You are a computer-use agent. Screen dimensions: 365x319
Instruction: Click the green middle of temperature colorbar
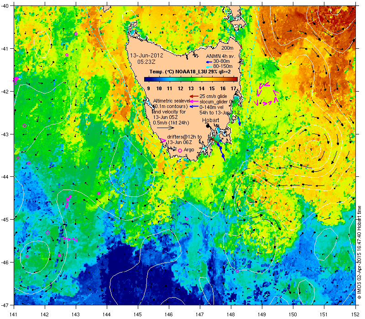pos(191,79)
